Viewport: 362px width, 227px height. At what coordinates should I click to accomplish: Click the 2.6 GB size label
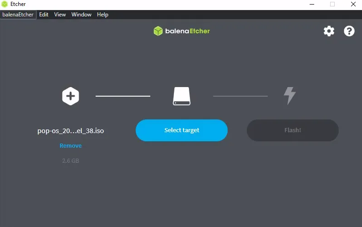pyautogui.click(x=71, y=160)
